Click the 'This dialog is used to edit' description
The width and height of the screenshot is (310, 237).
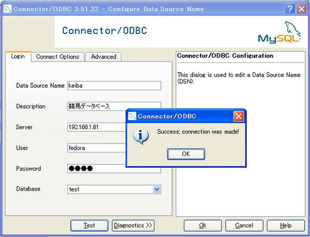(239, 78)
